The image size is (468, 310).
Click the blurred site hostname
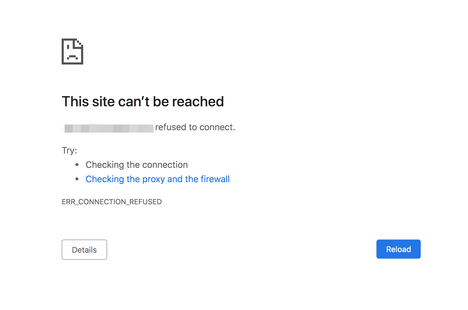pos(109,128)
